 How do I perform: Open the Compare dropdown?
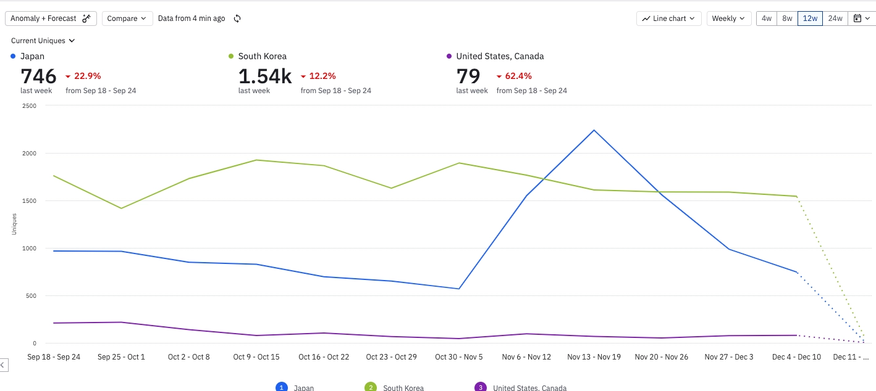point(127,19)
